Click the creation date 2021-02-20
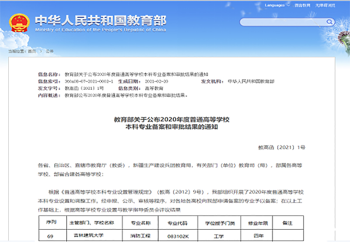The height and width of the screenshot is (242, 350). (x=157, y=81)
